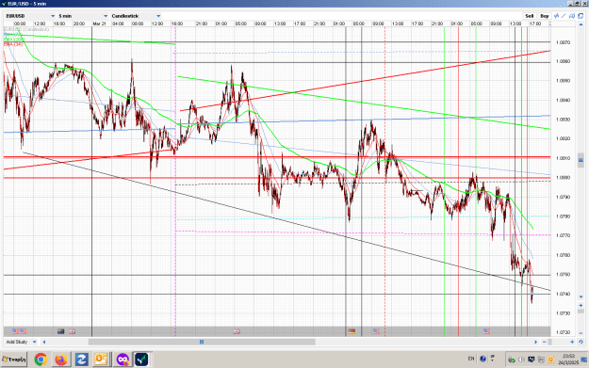Click the US flag right of German flag

(x=376, y=331)
